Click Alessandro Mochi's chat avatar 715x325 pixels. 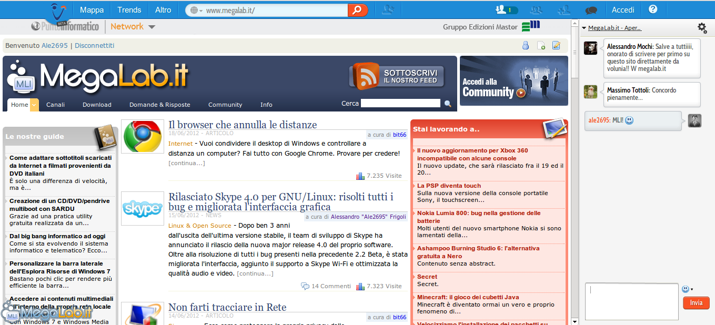(x=590, y=48)
